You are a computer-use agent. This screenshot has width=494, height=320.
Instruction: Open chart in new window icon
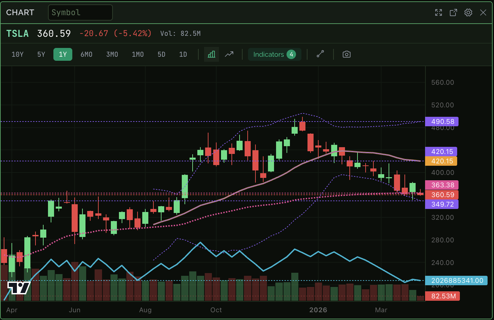click(453, 12)
